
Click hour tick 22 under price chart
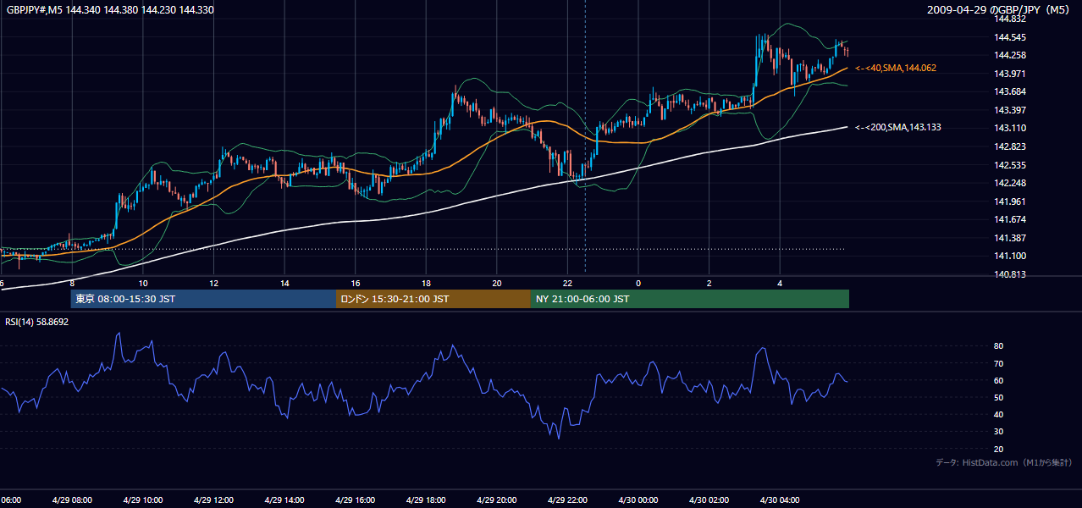[568, 283]
